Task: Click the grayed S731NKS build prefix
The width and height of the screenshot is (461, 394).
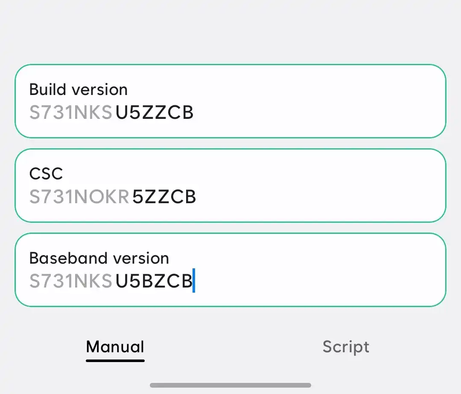Action: pyautogui.click(x=70, y=112)
